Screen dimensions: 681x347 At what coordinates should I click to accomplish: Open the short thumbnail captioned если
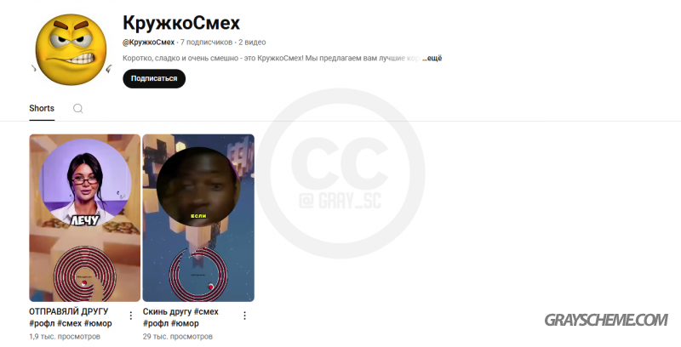click(x=198, y=218)
